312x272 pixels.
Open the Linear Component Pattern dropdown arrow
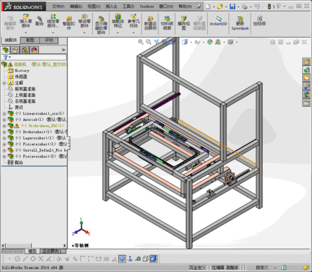click(x=53, y=32)
